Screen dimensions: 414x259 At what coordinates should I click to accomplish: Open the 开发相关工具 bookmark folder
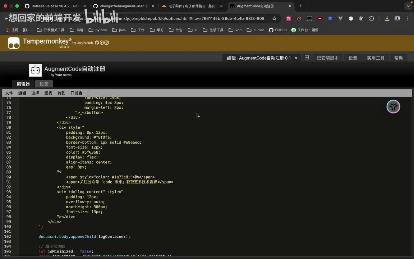(x=50, y=30)
